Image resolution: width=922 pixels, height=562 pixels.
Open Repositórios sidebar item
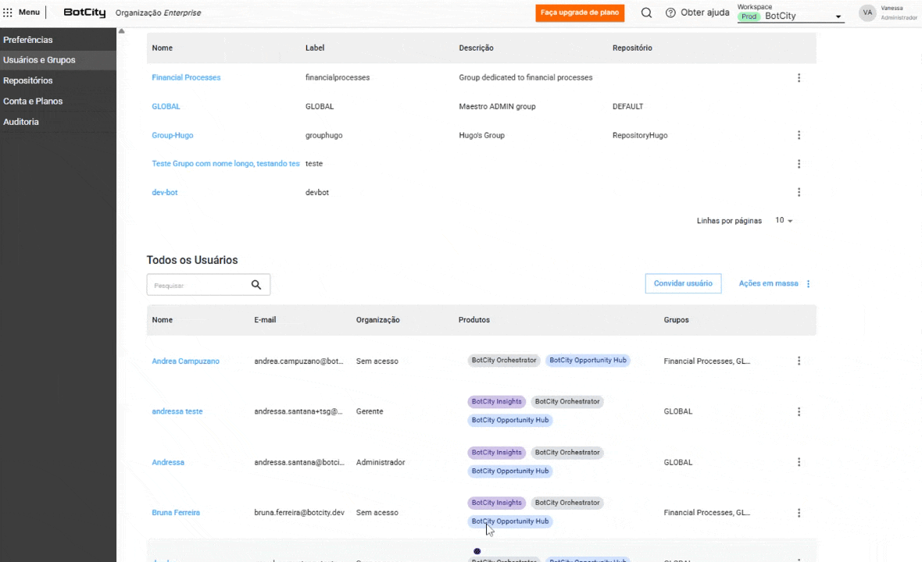coord(28,80)
